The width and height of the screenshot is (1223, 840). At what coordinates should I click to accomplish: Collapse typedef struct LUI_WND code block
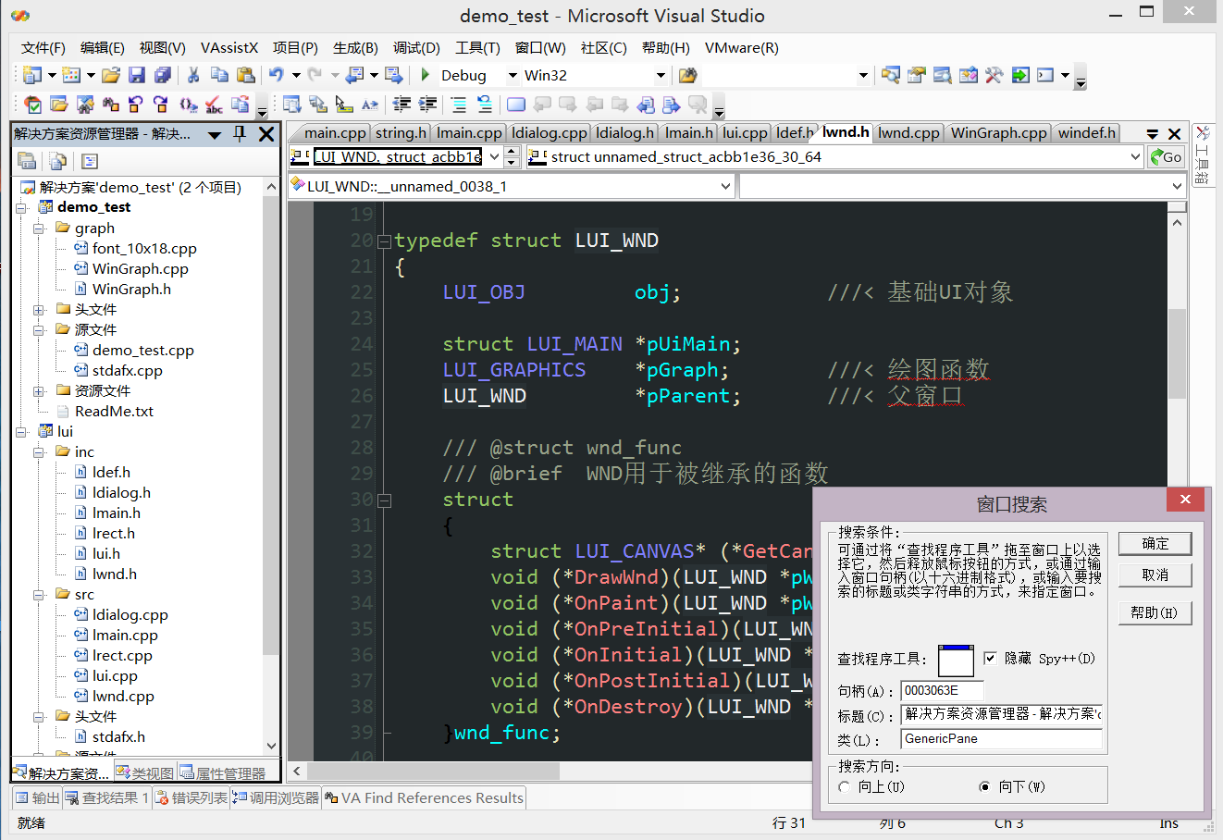click(x=384, y=241)
